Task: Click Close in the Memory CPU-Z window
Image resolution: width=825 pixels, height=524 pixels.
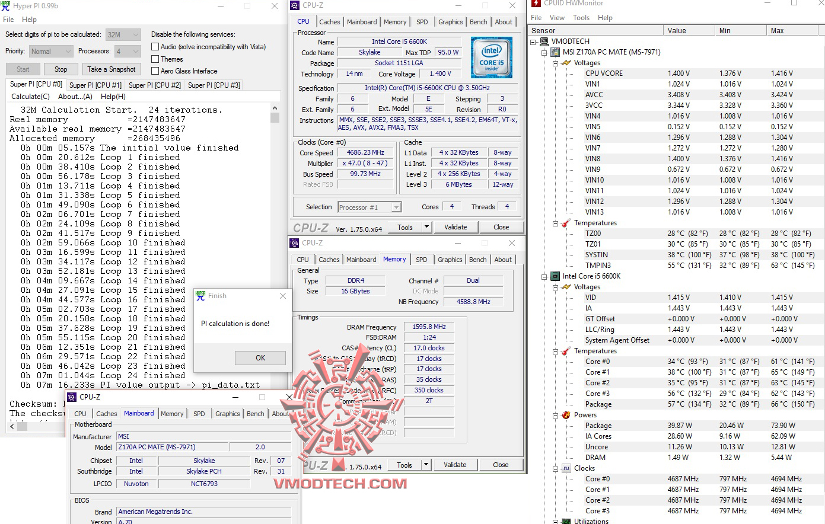Action: tap(501, 465)
